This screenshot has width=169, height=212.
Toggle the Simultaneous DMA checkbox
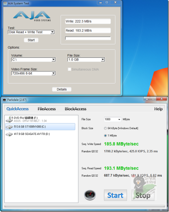tap(69, 69)
